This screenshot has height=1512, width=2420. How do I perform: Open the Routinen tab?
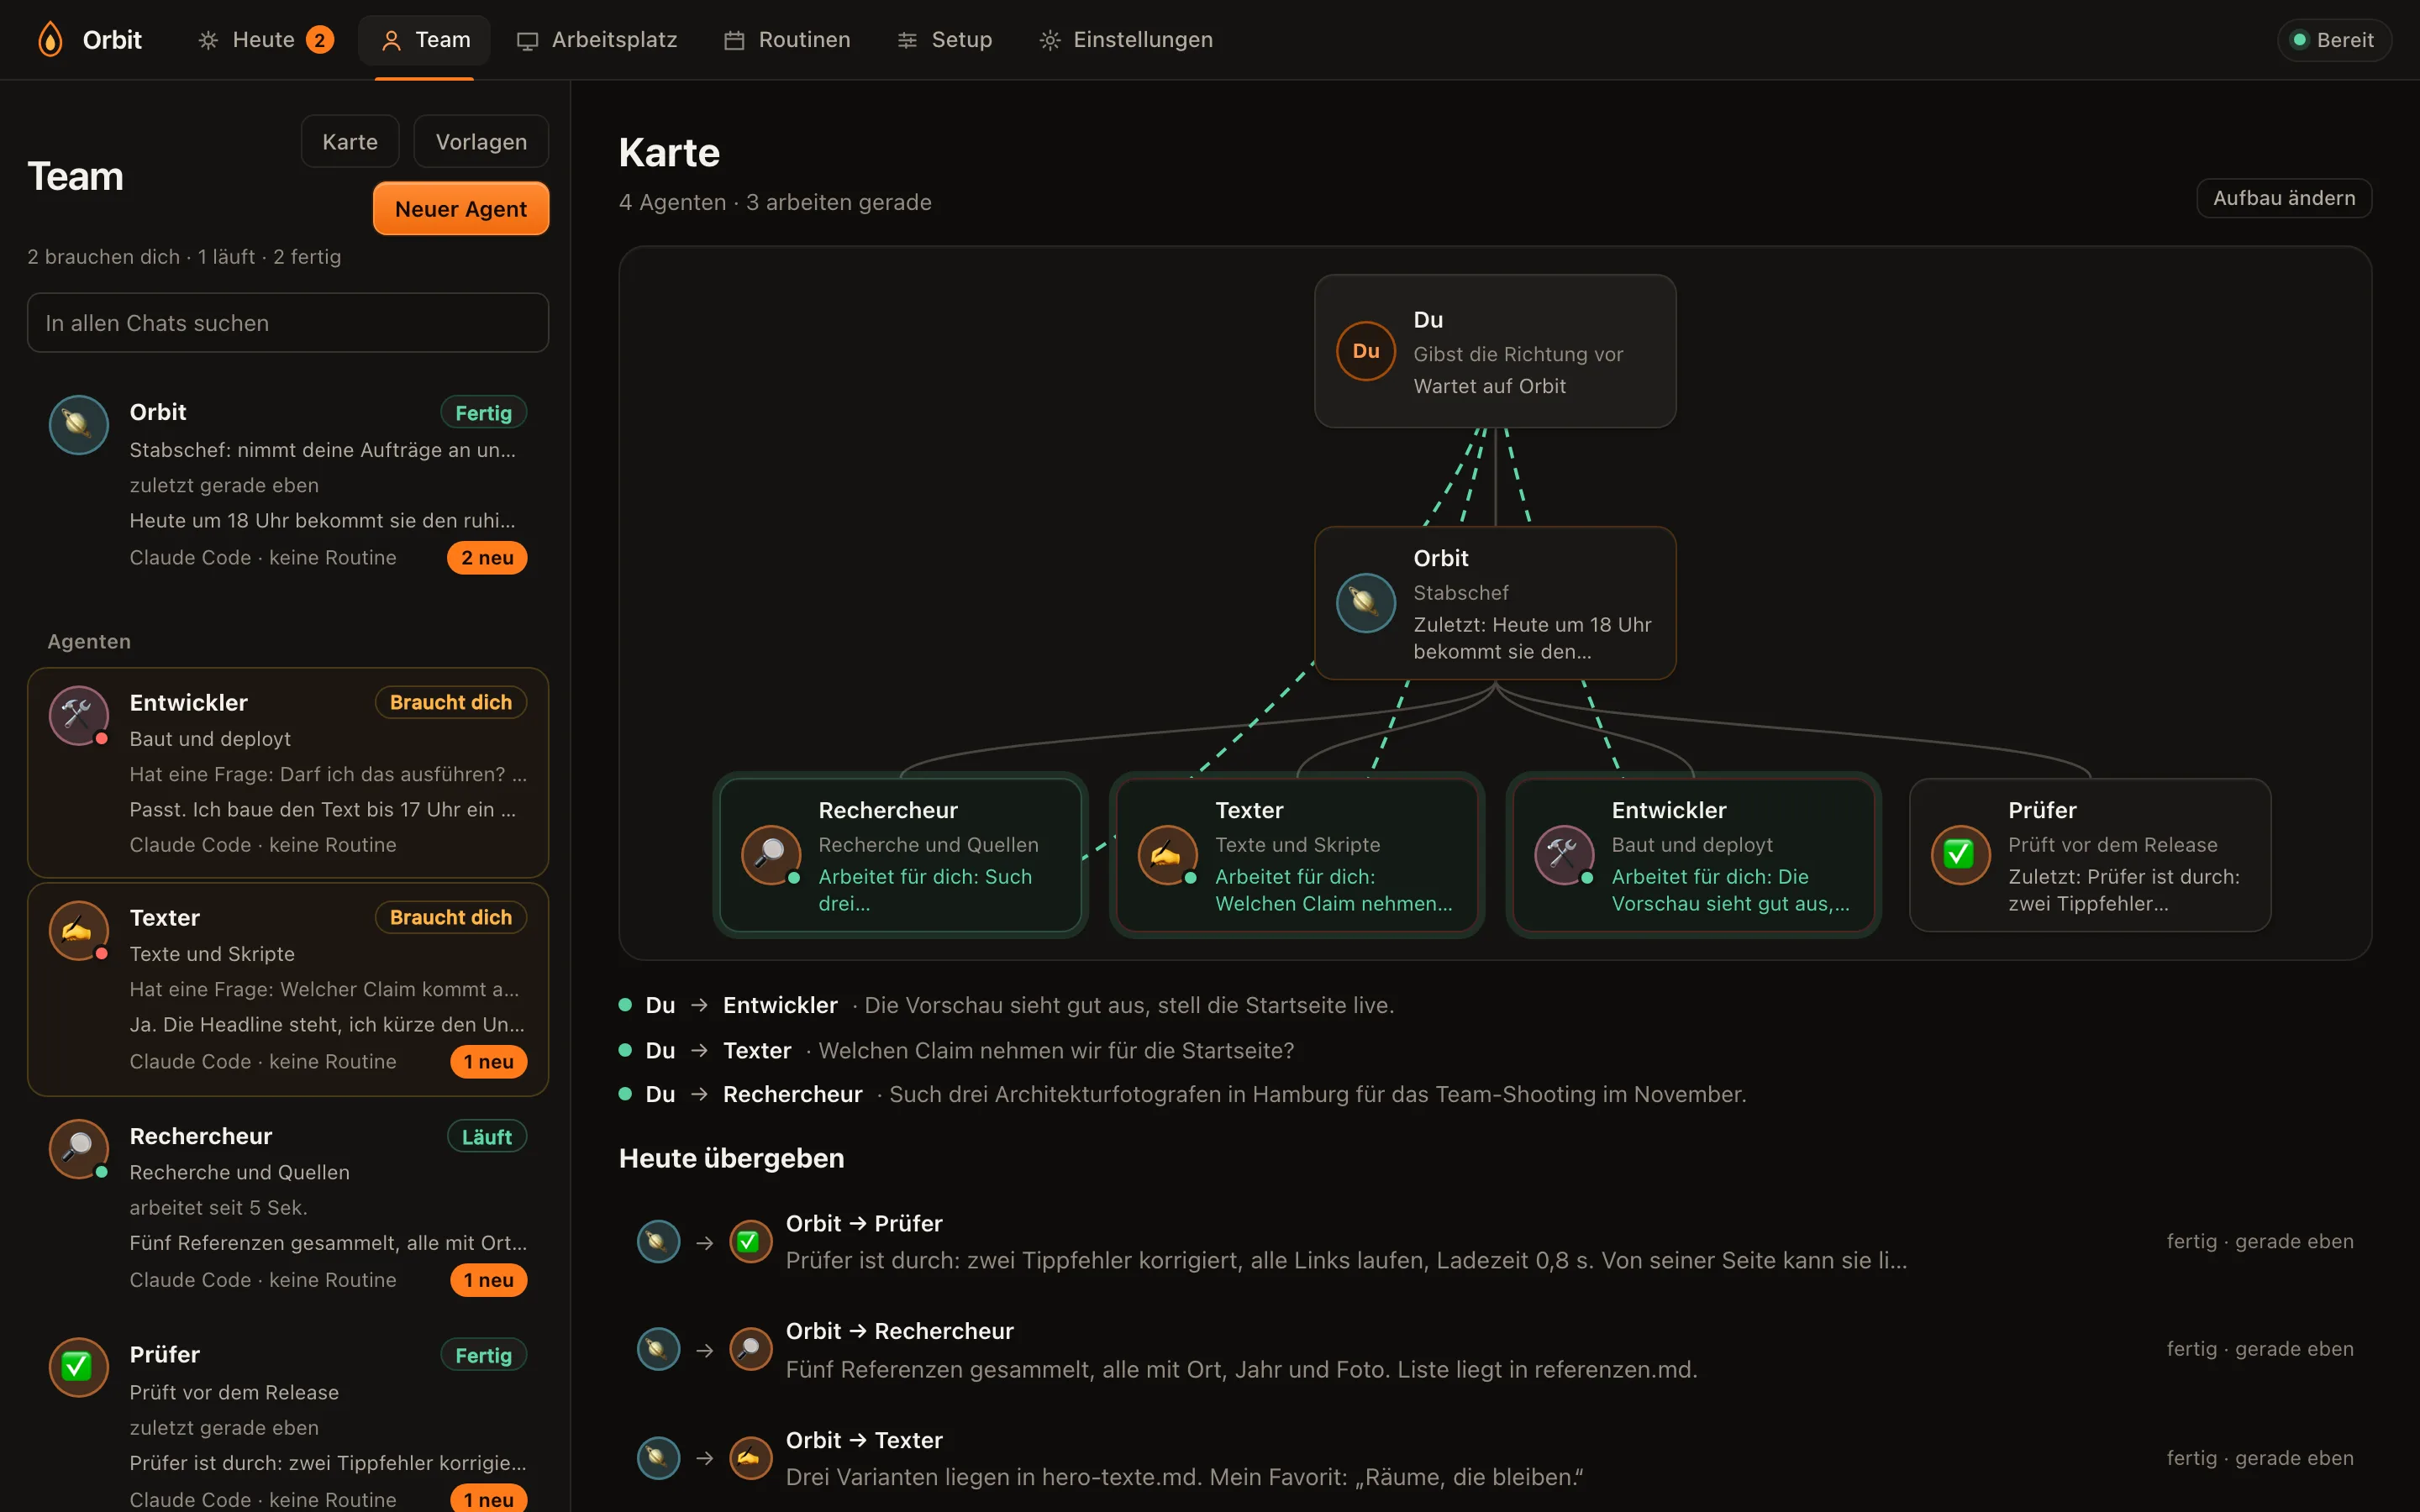[787, 40]
